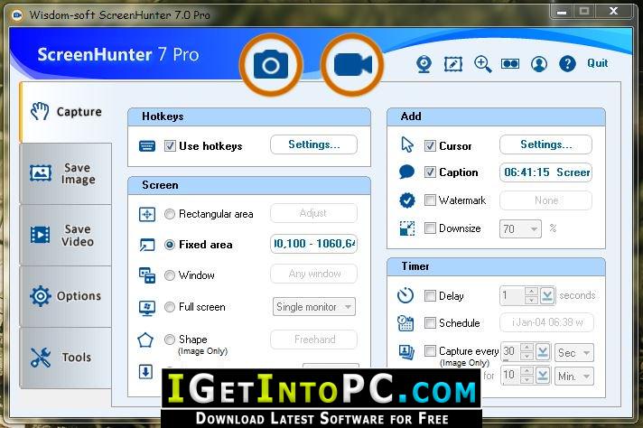643x428 pixels.
Task: Click the Schedule date field
Action: point(545,322)
